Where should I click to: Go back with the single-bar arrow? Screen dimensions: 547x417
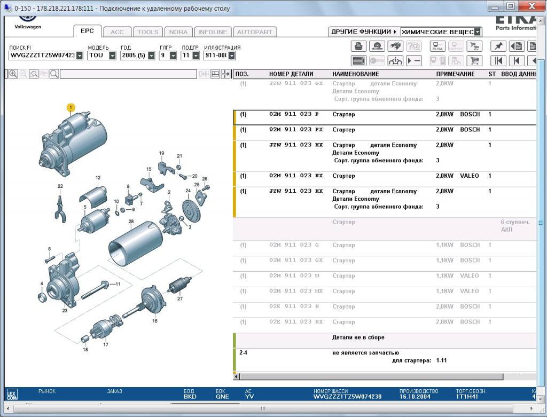[x=517, y=61]
